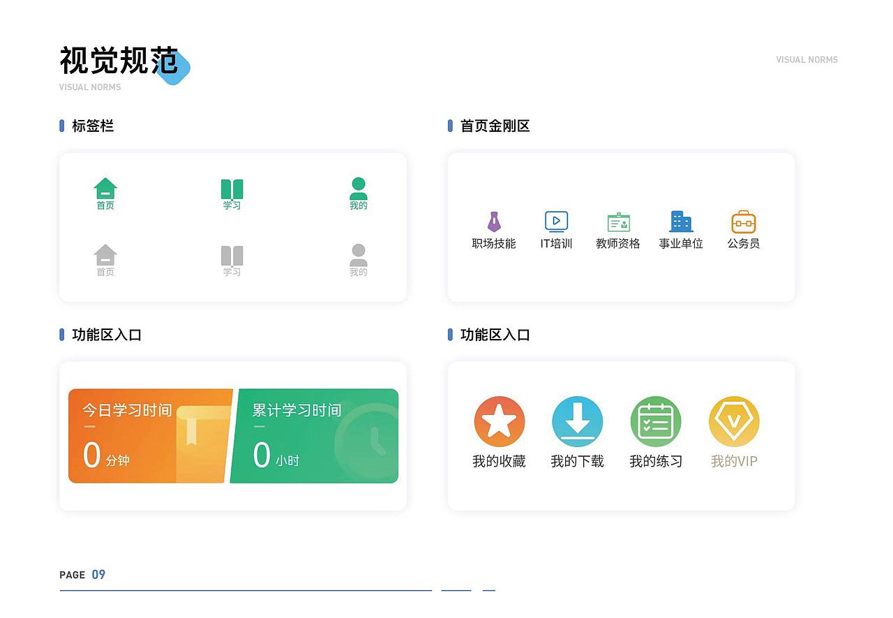Open 公务员 orange briefcase icon
The width and height of the screenshot is (893, 618).
pyautogui.click(x=744, y=222)
